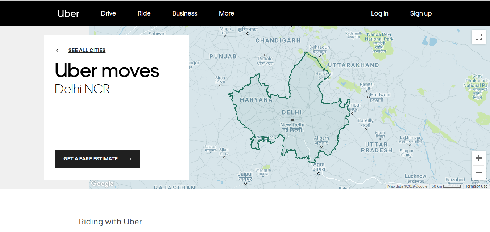Click the Delhi NCR subtitle text

[82, 89]
